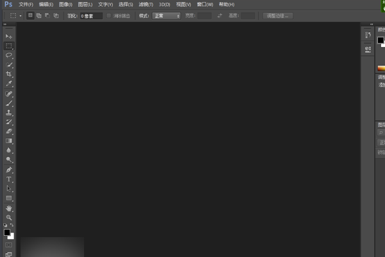
Task: Select the Pen tool
Action: click(9, 170)
